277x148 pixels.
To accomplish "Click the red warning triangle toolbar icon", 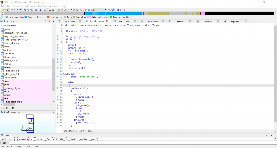I will [50, 10].
